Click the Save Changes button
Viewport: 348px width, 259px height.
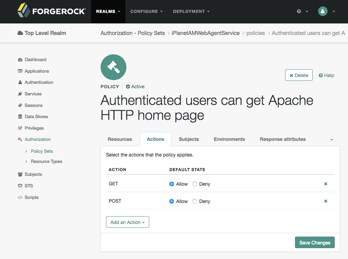[x=315, y=243]
